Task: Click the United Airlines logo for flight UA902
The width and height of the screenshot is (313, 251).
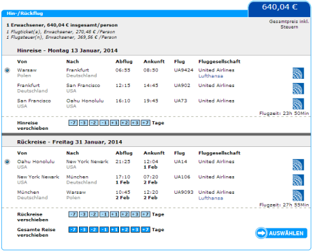Action: coord(298,88)
